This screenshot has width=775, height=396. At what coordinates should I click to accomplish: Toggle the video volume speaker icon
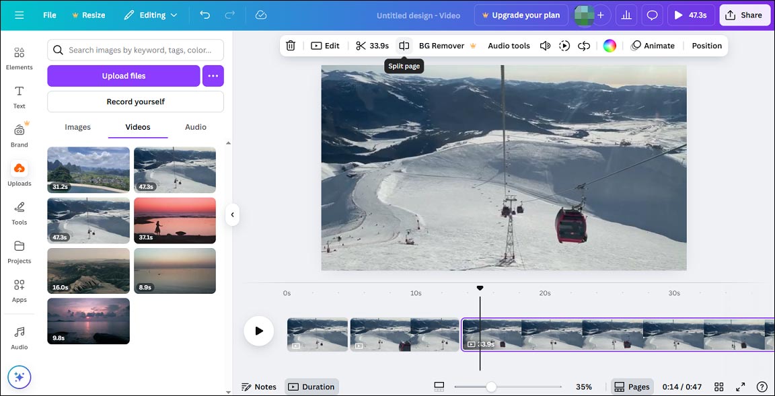[x=545, y=46]
